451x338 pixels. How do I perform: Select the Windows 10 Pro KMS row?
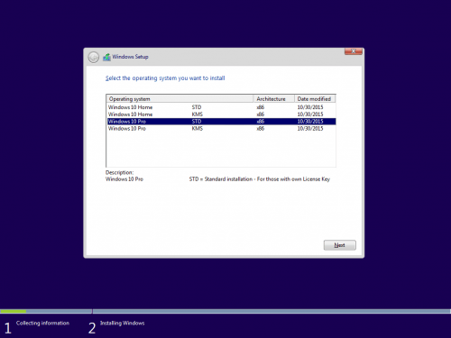(x=221, y=129)
